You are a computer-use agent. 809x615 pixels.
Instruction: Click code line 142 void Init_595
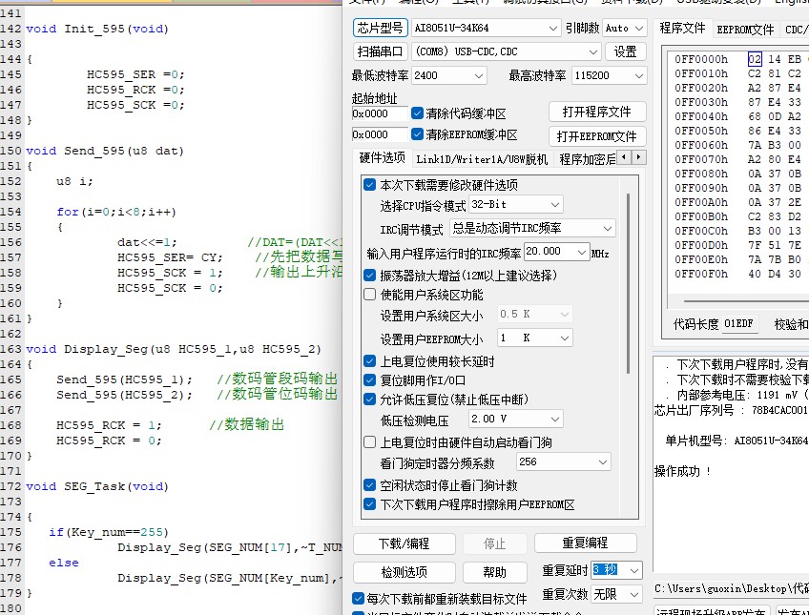pyautogui.click(x=97, y=29)
